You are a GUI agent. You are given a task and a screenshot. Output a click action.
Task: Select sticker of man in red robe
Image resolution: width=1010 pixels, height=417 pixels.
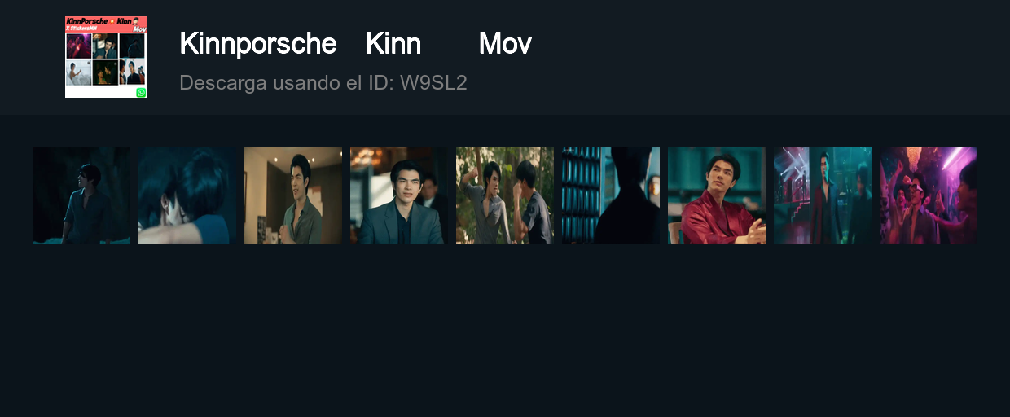pos(717,195)
